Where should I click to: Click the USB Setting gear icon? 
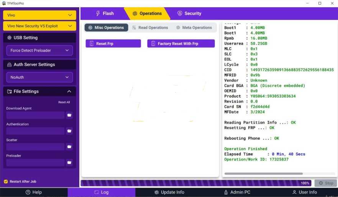tap(9, 38)
